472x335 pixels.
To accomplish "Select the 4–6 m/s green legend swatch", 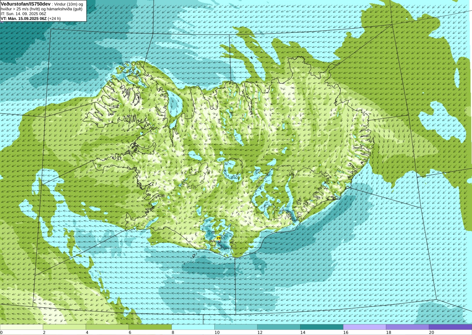I will 107,327.
